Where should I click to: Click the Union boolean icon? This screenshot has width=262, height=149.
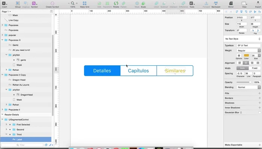[156, 3]
